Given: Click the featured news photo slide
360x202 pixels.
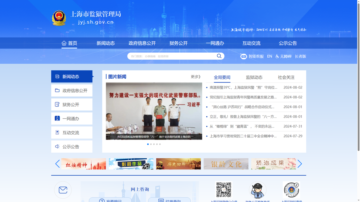Looking at the screenshot, I should 154,111.
